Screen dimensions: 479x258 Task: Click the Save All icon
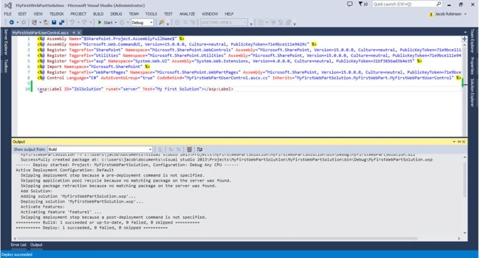coord(62,22)
